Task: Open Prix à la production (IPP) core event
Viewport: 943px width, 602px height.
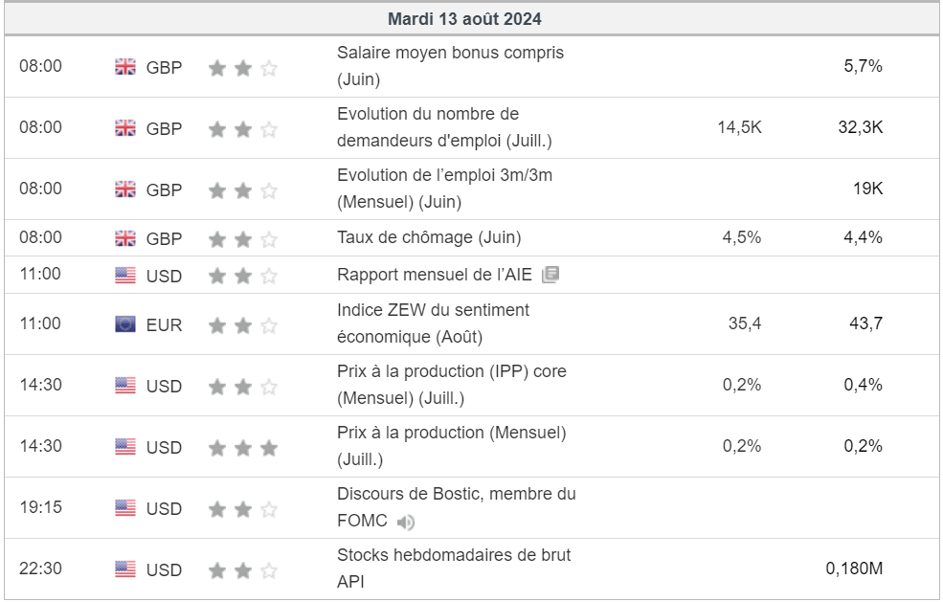Action: pyautogui.click(x=452, y=385)
